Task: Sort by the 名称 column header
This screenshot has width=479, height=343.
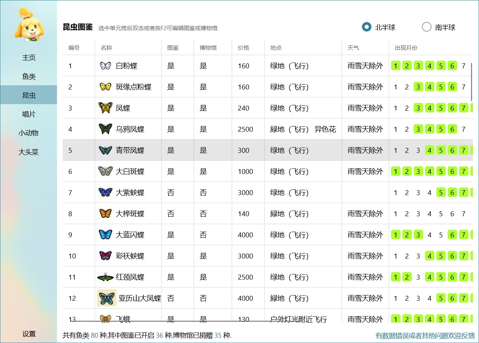Action: pyautogui.click(x=128, y=48)
